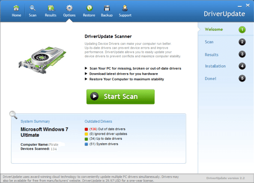Viewport: 254px width, 183px height.
Task: Select the Backup toolbar label
Action: 107,15
